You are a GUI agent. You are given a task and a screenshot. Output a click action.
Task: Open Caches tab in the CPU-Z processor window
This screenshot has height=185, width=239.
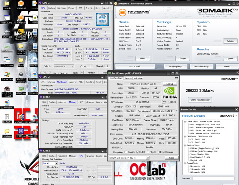click(51, 8)
